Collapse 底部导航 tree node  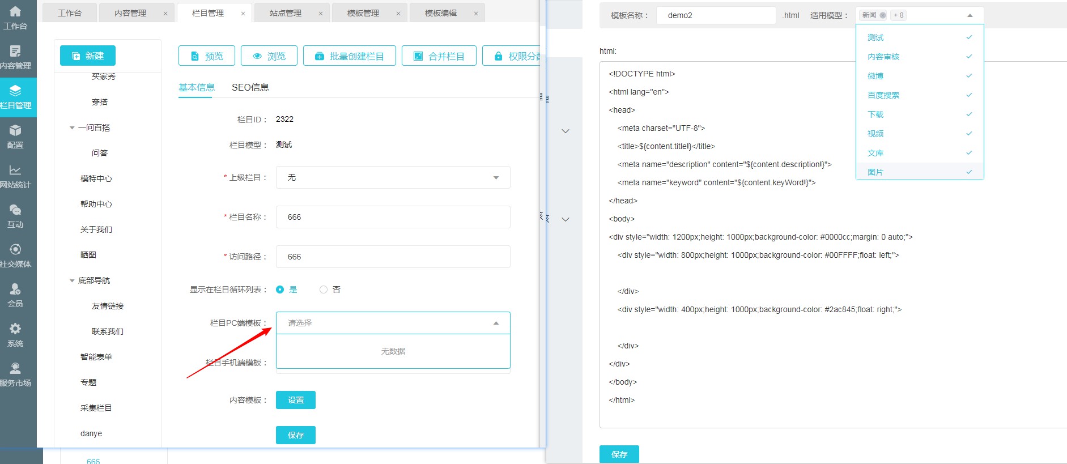point(72,281)
